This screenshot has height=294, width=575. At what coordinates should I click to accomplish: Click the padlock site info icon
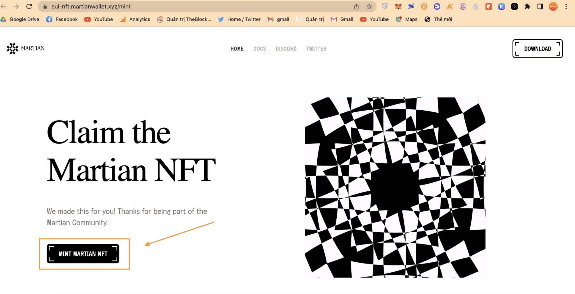click(45, 7)
